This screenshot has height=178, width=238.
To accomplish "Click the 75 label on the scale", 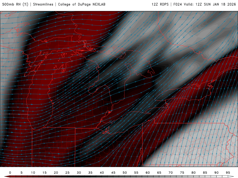I will pos(182,173).
